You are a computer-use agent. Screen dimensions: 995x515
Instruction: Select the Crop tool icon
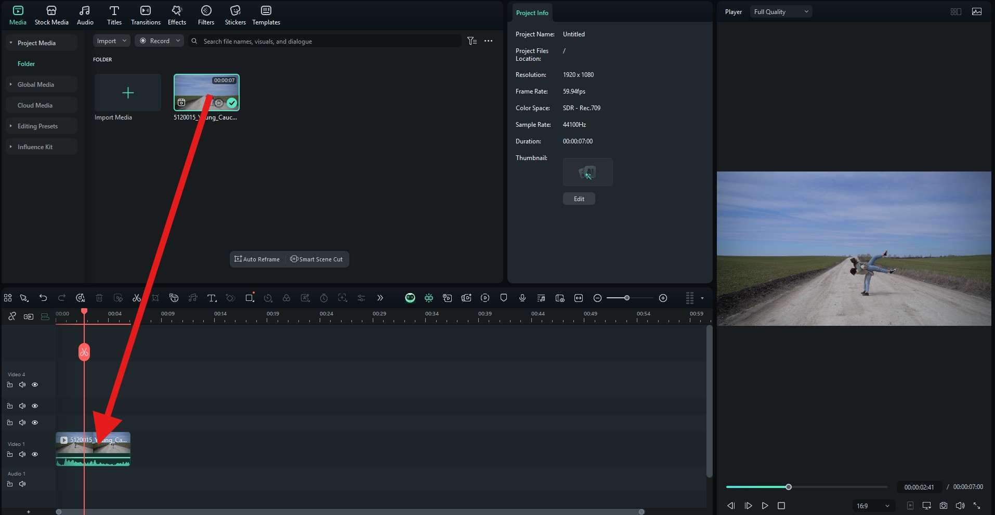(x=155, y=298)
